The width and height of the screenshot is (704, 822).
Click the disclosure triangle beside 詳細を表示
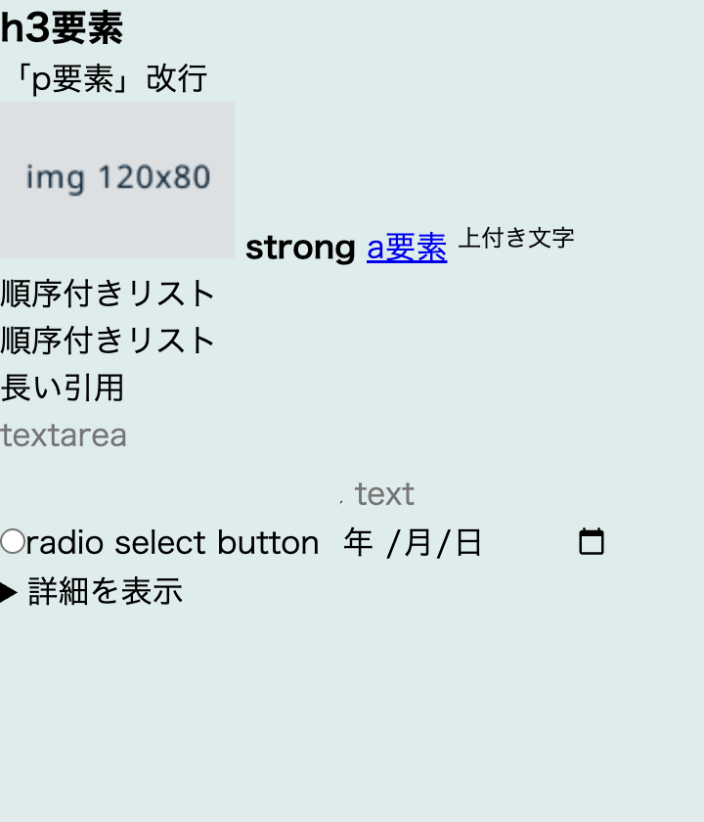(x=9, y=592)
